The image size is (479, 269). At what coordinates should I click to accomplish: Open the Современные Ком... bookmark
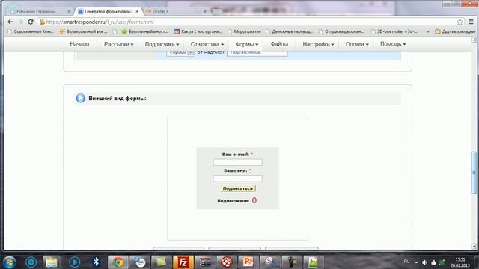[31, 31]
